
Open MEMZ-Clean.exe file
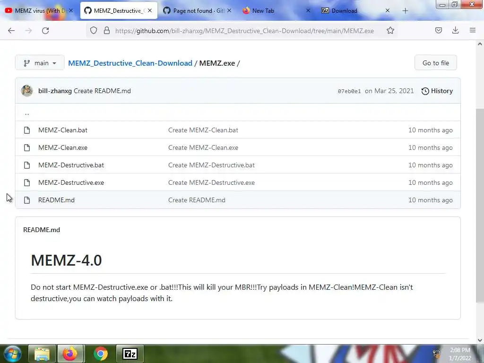(x=63, y=147)
